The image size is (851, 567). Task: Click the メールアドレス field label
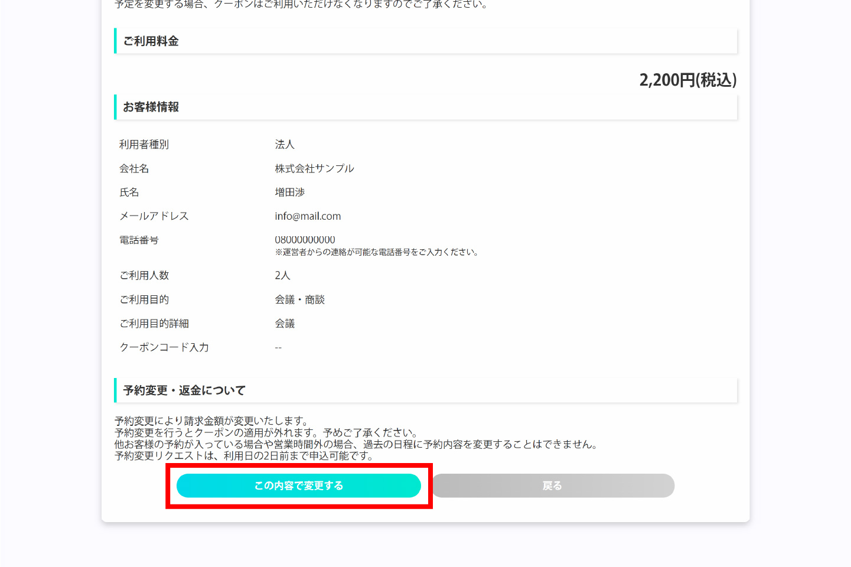(154, 216)
